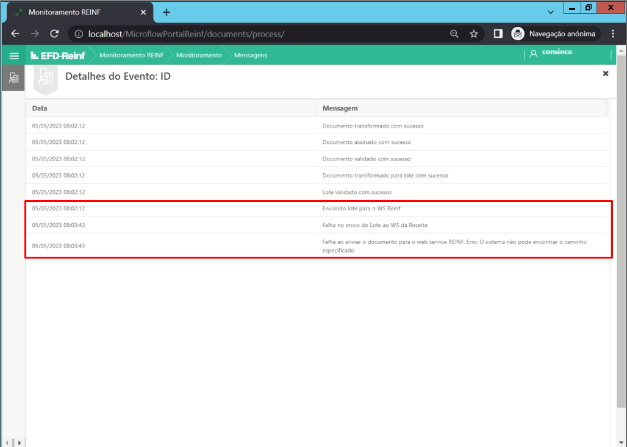Click the Navegação anónima profile button

tap(555, 34)
